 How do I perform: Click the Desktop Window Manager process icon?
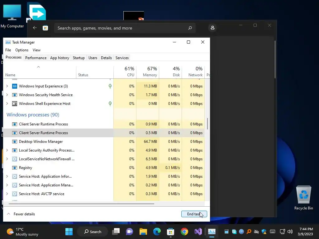(14, 142)
